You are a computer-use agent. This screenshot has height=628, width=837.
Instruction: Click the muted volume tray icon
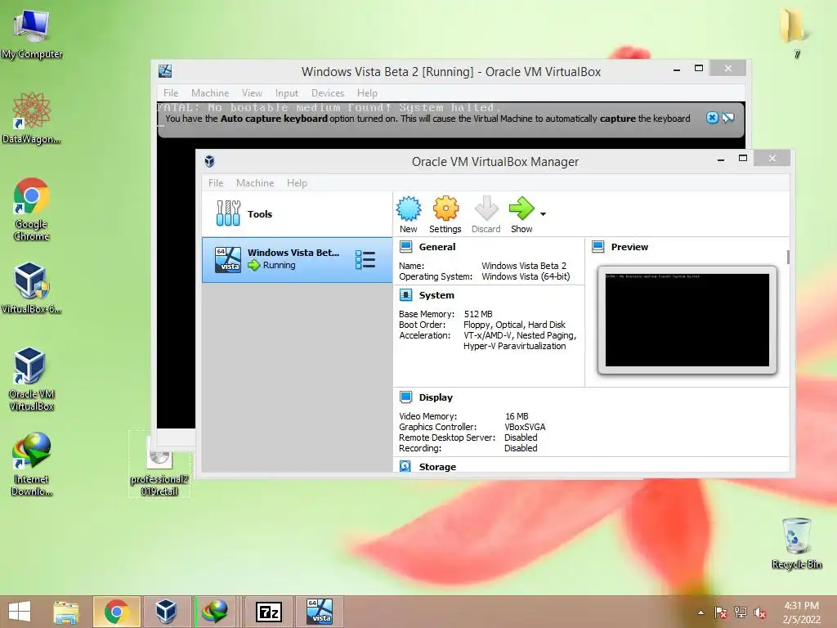click(760, 612)
